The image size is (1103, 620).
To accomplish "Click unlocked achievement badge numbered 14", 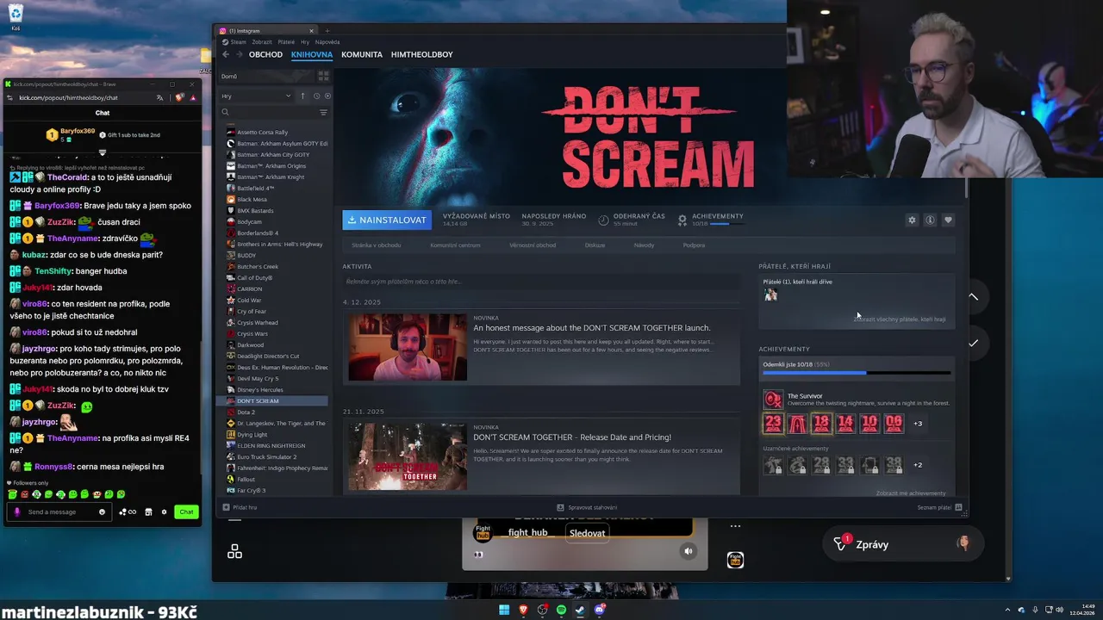I will coord(845,423).
